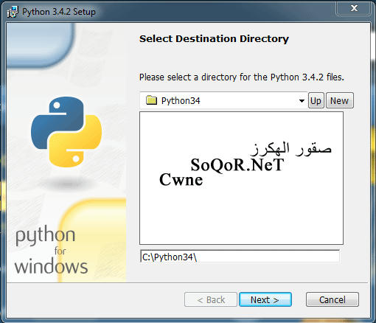The image size is (376, 323).
Task: Click the yellow folder icon beside Python34
Action: pos(151,100)
